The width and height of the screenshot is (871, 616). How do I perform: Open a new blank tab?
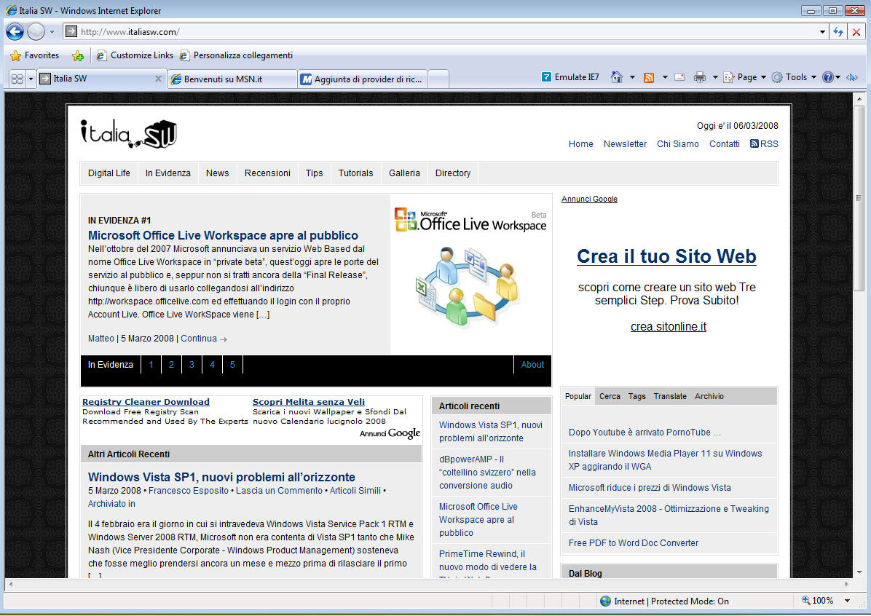[438, 79]
